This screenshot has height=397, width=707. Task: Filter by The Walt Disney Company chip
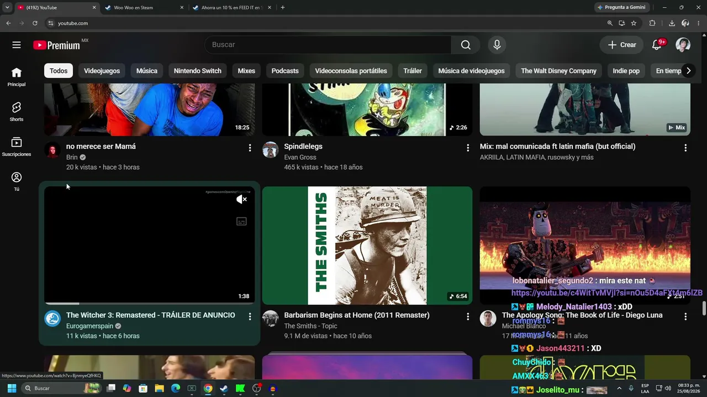pyautogui.click(x=559, y=71)
